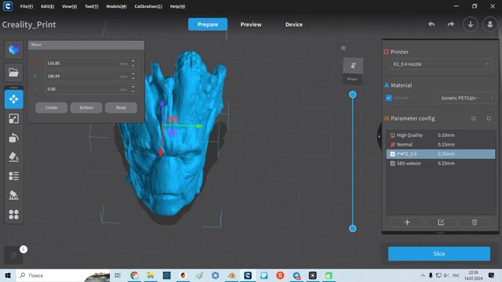This screenshot has height=282, width=502.
Task: Switch to the Preview tab
Action: [251, 24]
